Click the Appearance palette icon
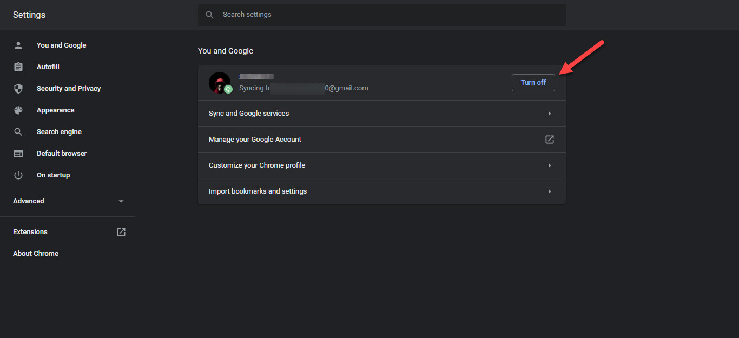The height and width of the screenshot is (338, 739). click(x=18, y=110)
